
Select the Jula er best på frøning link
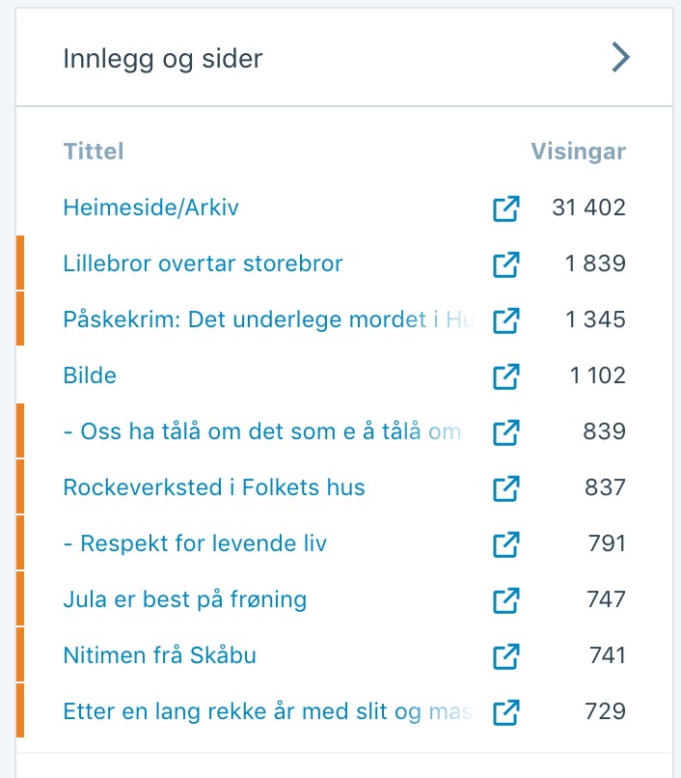(x=184, y=599)
